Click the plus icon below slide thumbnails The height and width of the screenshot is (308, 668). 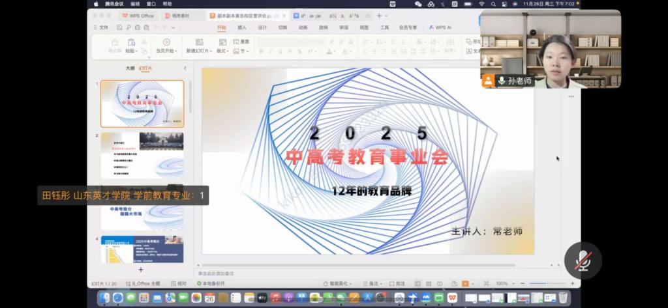coord(140,269)
